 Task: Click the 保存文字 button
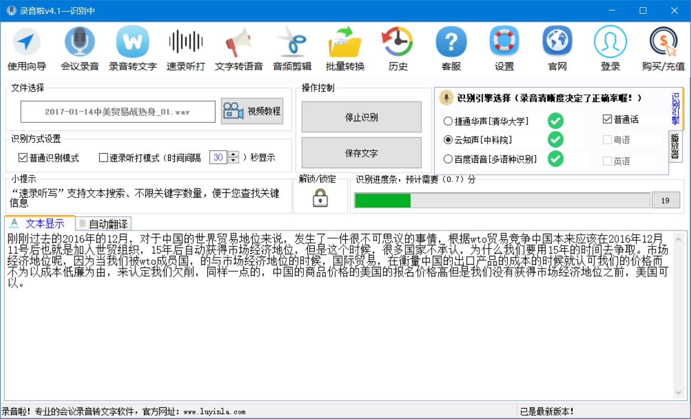pyautogui.click(x=362, y=153)
